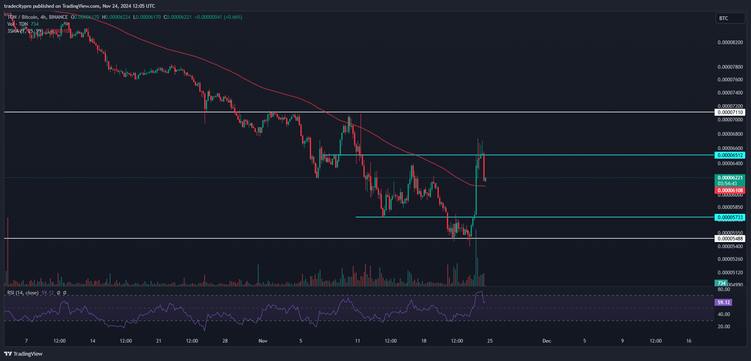Screen dimensions: 751x361
Task: Click the Dec label on time axis
Action: coord(546,341)
